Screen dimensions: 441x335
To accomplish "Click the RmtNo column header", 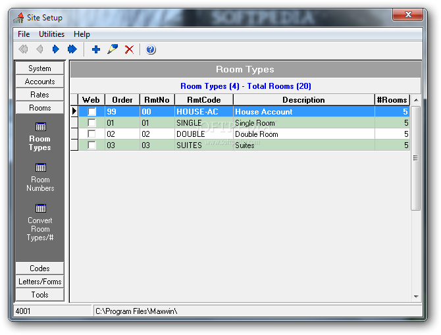I will [x=157, y=100].
